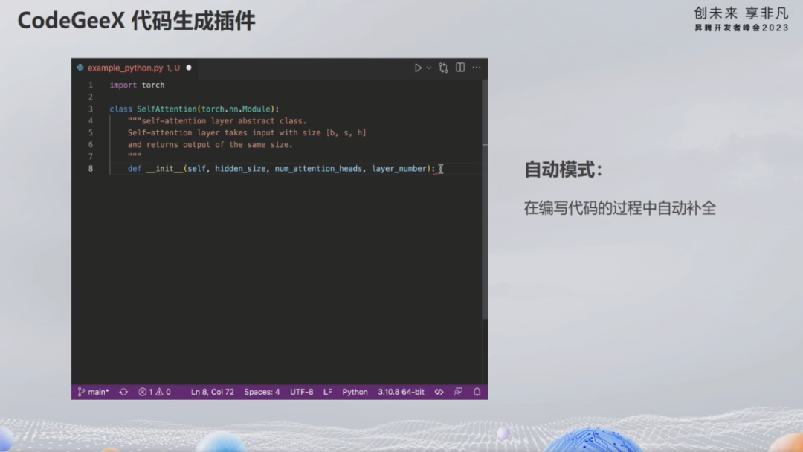Open the Split Editor icon
The image size is (803, 452).
click(x=459, y=68)
